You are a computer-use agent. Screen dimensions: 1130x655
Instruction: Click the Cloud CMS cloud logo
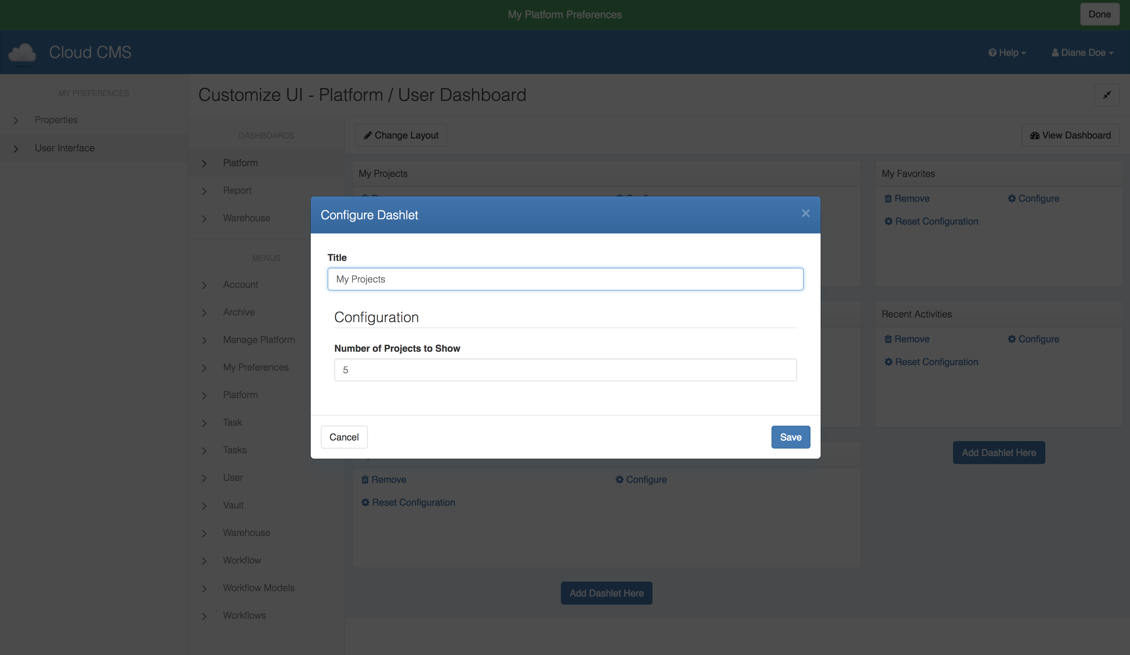23,53
